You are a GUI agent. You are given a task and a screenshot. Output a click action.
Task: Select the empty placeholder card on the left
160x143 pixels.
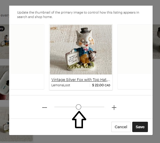27,57
